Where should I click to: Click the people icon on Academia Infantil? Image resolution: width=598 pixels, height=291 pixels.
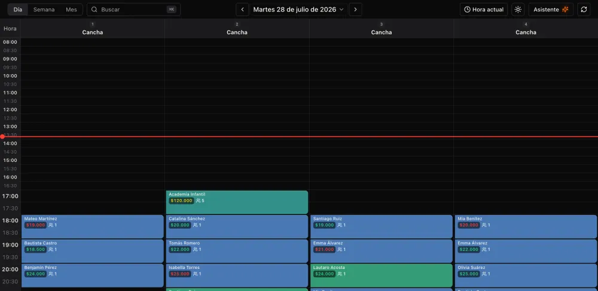coord(199,201)
